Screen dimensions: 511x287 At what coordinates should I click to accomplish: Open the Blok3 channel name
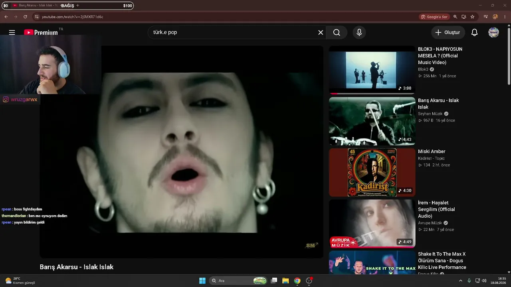(423, 69)
